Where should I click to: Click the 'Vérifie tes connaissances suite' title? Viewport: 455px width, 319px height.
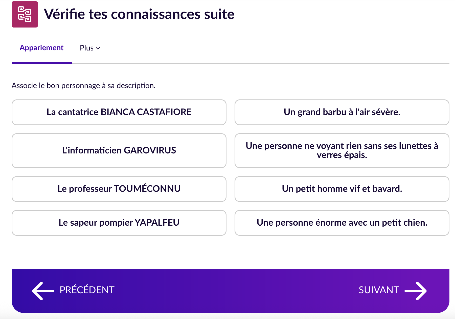coord(139,14)
